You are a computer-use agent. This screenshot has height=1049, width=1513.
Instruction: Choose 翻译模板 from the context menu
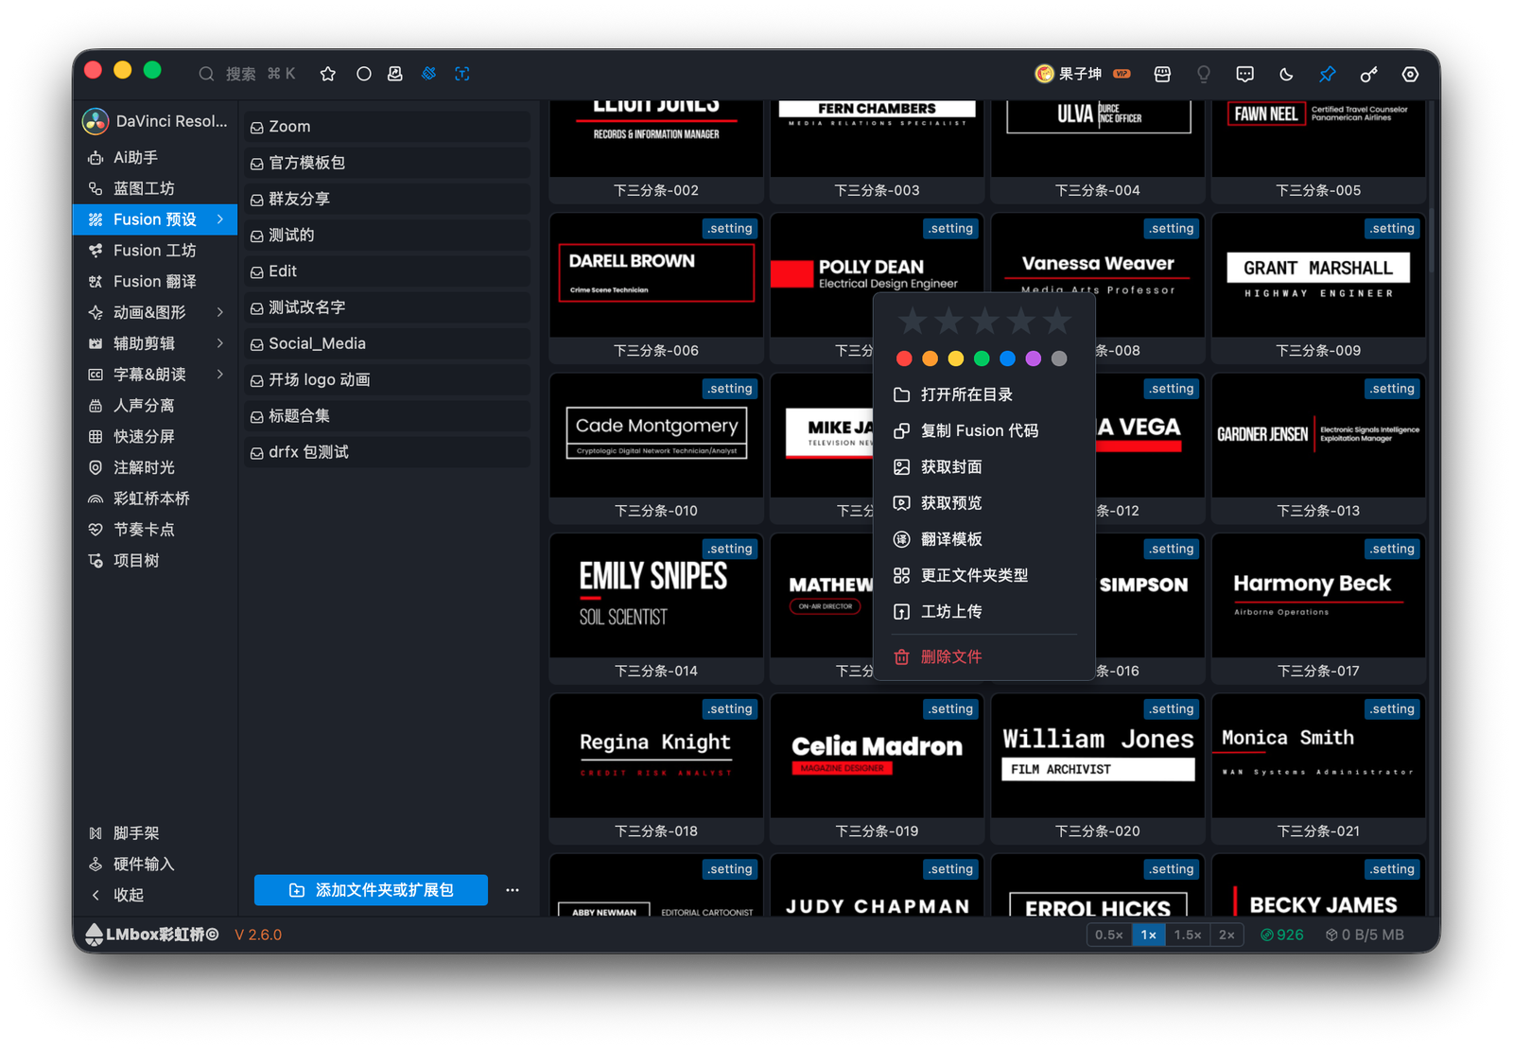coord(984,539)
